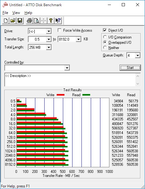This screenshot has height=189, width=145.
Task: Click write value 34984
Action: [x=118, y=101]
